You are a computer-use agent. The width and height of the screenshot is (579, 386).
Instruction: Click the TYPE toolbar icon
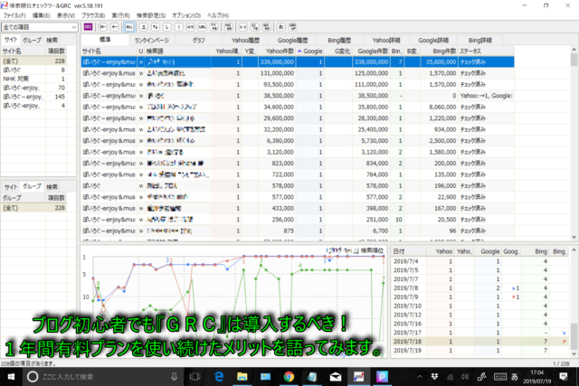[x=214, y=27]
